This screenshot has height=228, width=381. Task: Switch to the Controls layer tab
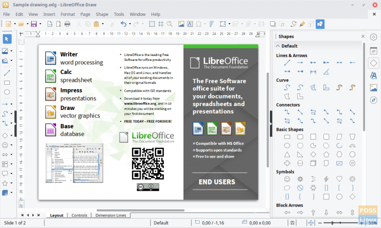[x=79, y=215]
